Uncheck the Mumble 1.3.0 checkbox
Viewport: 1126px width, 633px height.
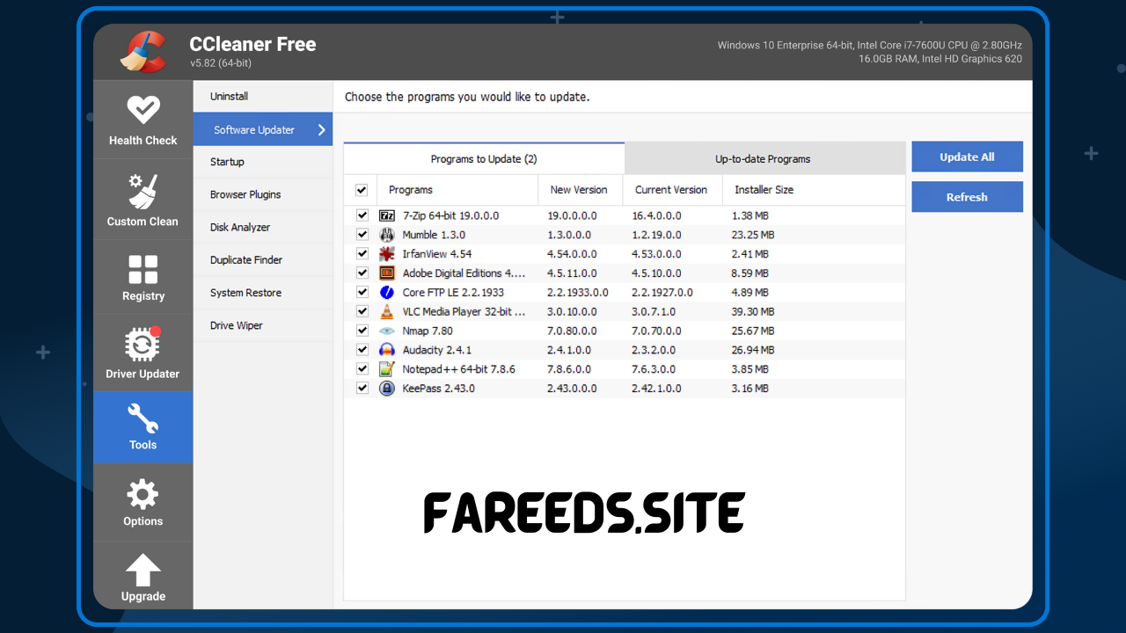click(x=362, y=235)
